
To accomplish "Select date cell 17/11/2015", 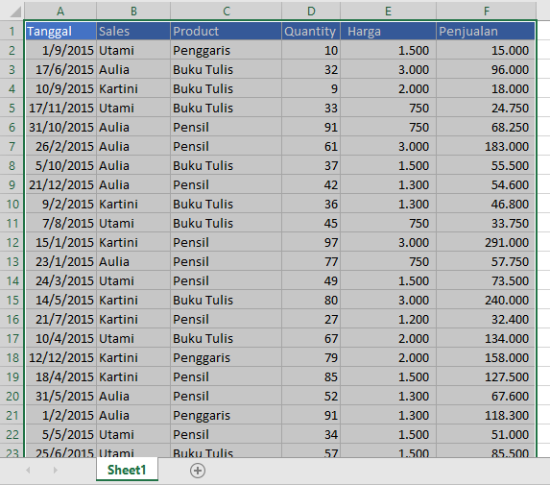I will tap(60, 109).
